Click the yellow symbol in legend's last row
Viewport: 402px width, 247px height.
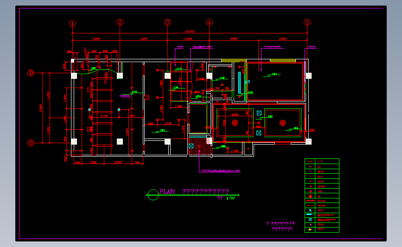310,229
